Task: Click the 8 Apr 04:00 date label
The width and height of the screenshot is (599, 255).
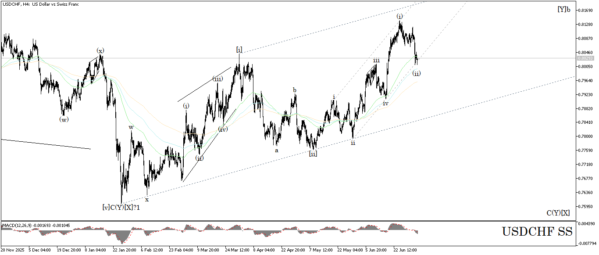Action: click(264, 250)
